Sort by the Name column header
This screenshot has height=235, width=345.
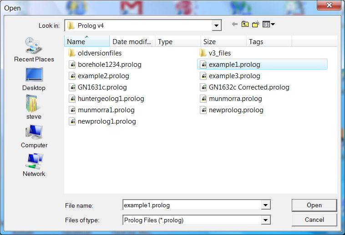pyautogui.click(x=86, y=42)
